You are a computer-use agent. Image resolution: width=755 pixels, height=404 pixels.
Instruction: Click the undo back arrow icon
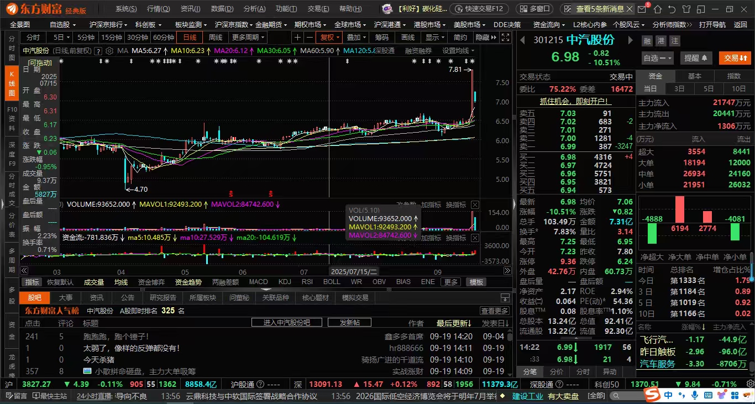point(672,9)
